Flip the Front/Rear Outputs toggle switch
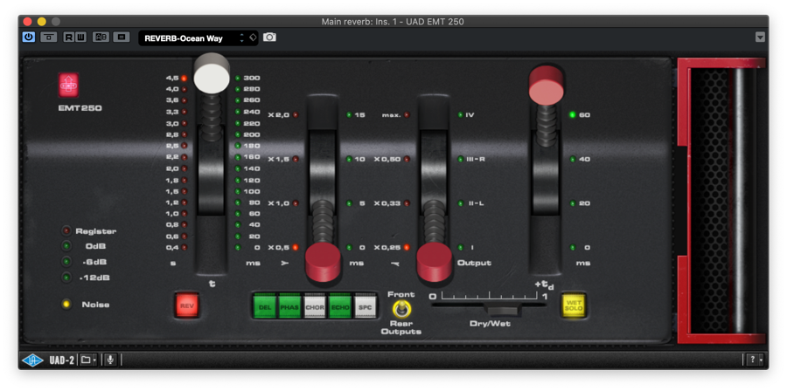Screen dimensions: 787x391 (401, 310)
